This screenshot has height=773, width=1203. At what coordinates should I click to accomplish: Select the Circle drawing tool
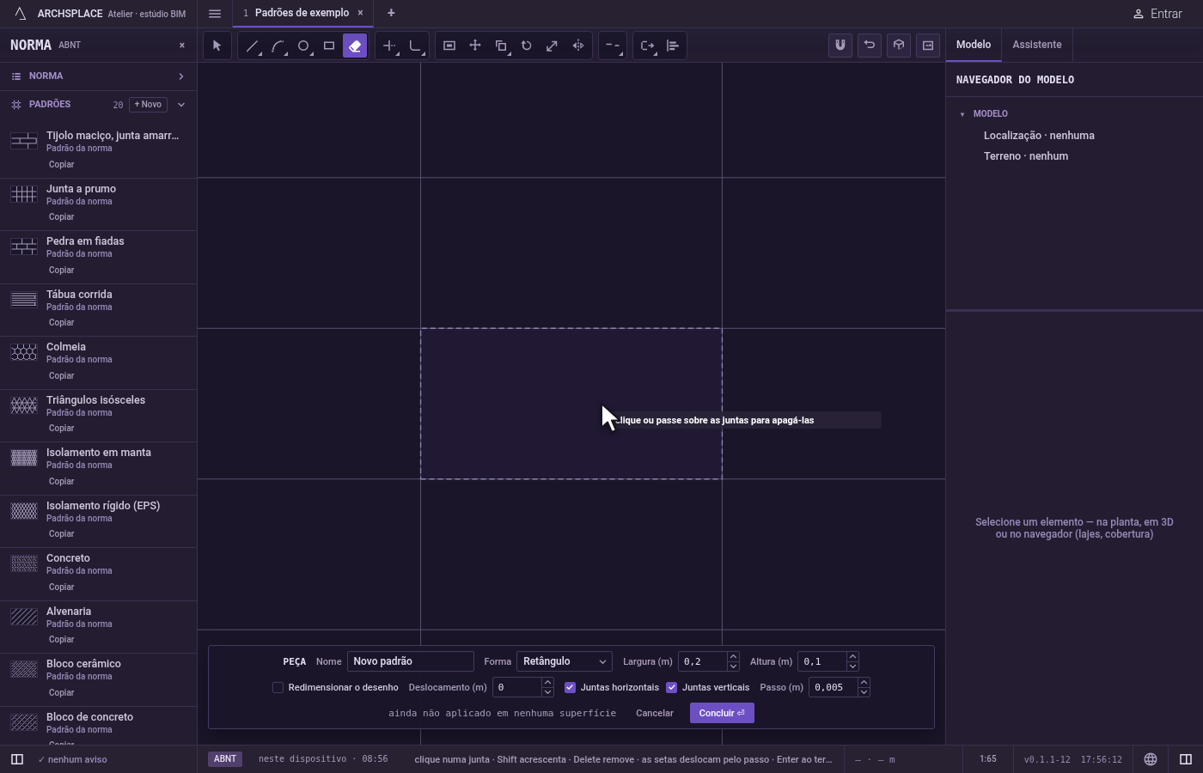point(303,46)
